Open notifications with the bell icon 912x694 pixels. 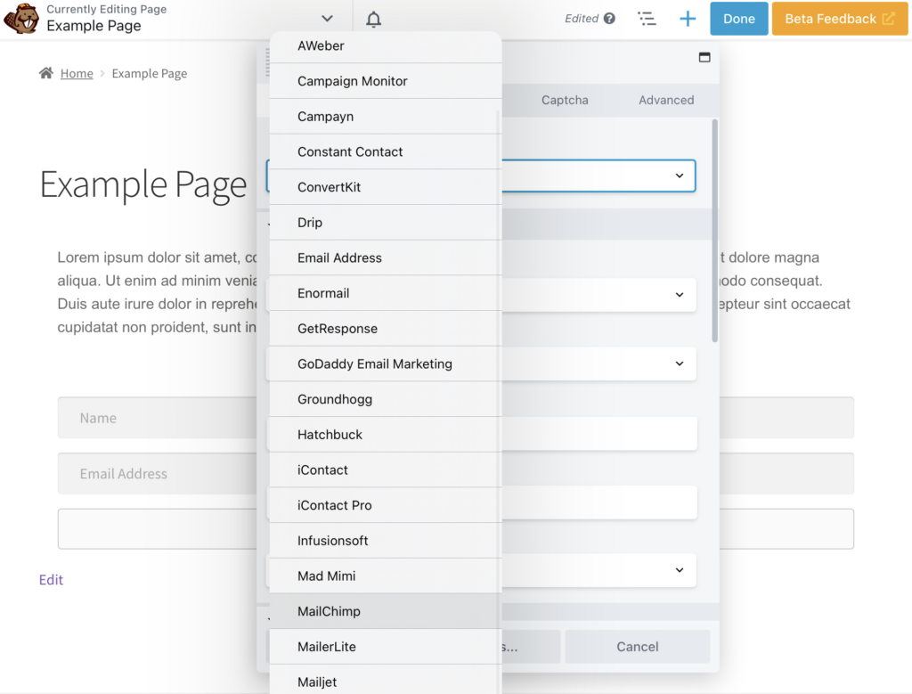(373, 18)
